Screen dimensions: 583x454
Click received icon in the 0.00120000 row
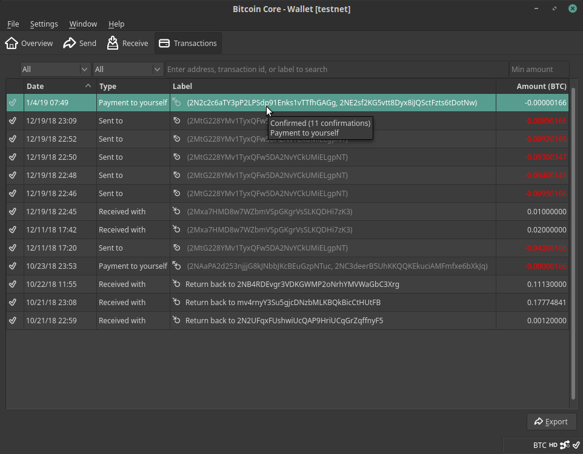tap(176, 320)
